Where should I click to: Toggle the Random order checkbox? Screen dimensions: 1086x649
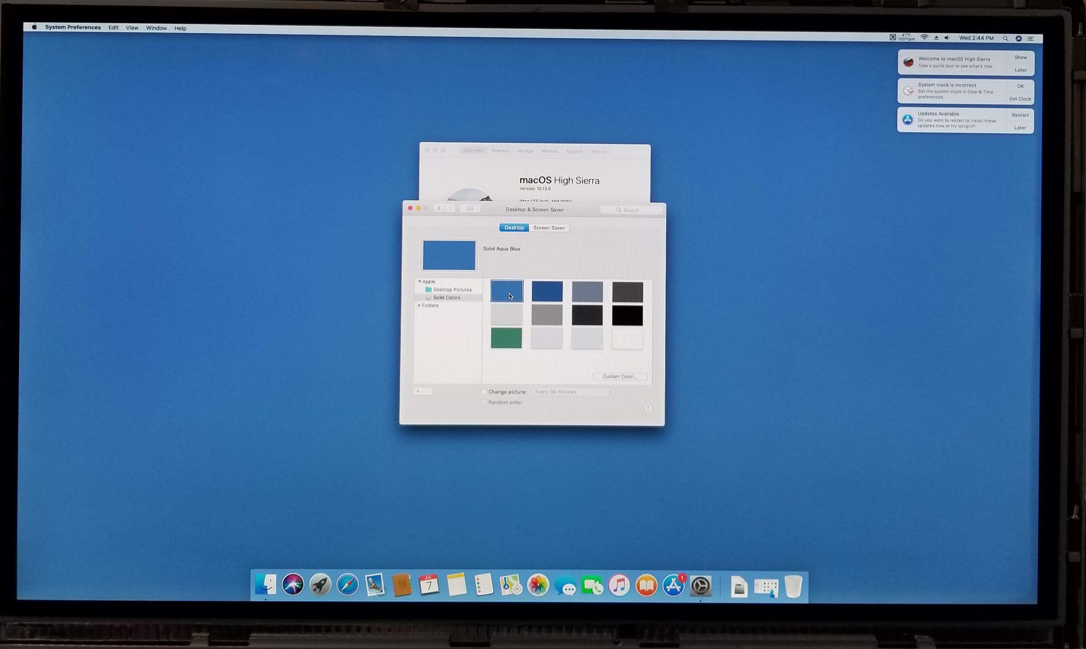tap(484, 402)
